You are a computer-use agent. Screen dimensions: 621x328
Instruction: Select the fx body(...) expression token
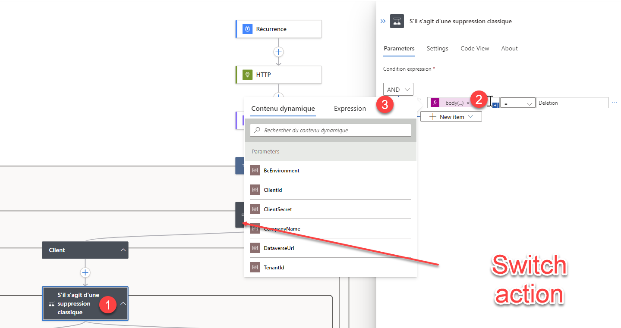click(449, 102)
